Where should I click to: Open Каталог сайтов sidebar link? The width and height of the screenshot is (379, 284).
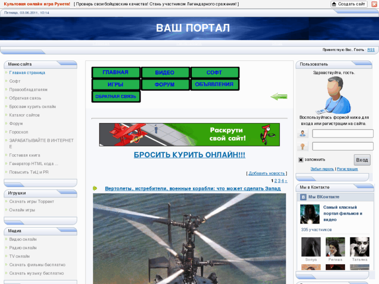(25, 115)
